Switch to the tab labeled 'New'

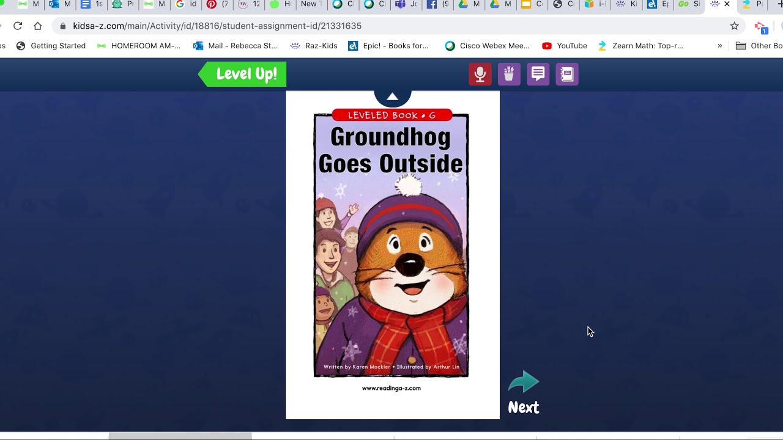312,4
